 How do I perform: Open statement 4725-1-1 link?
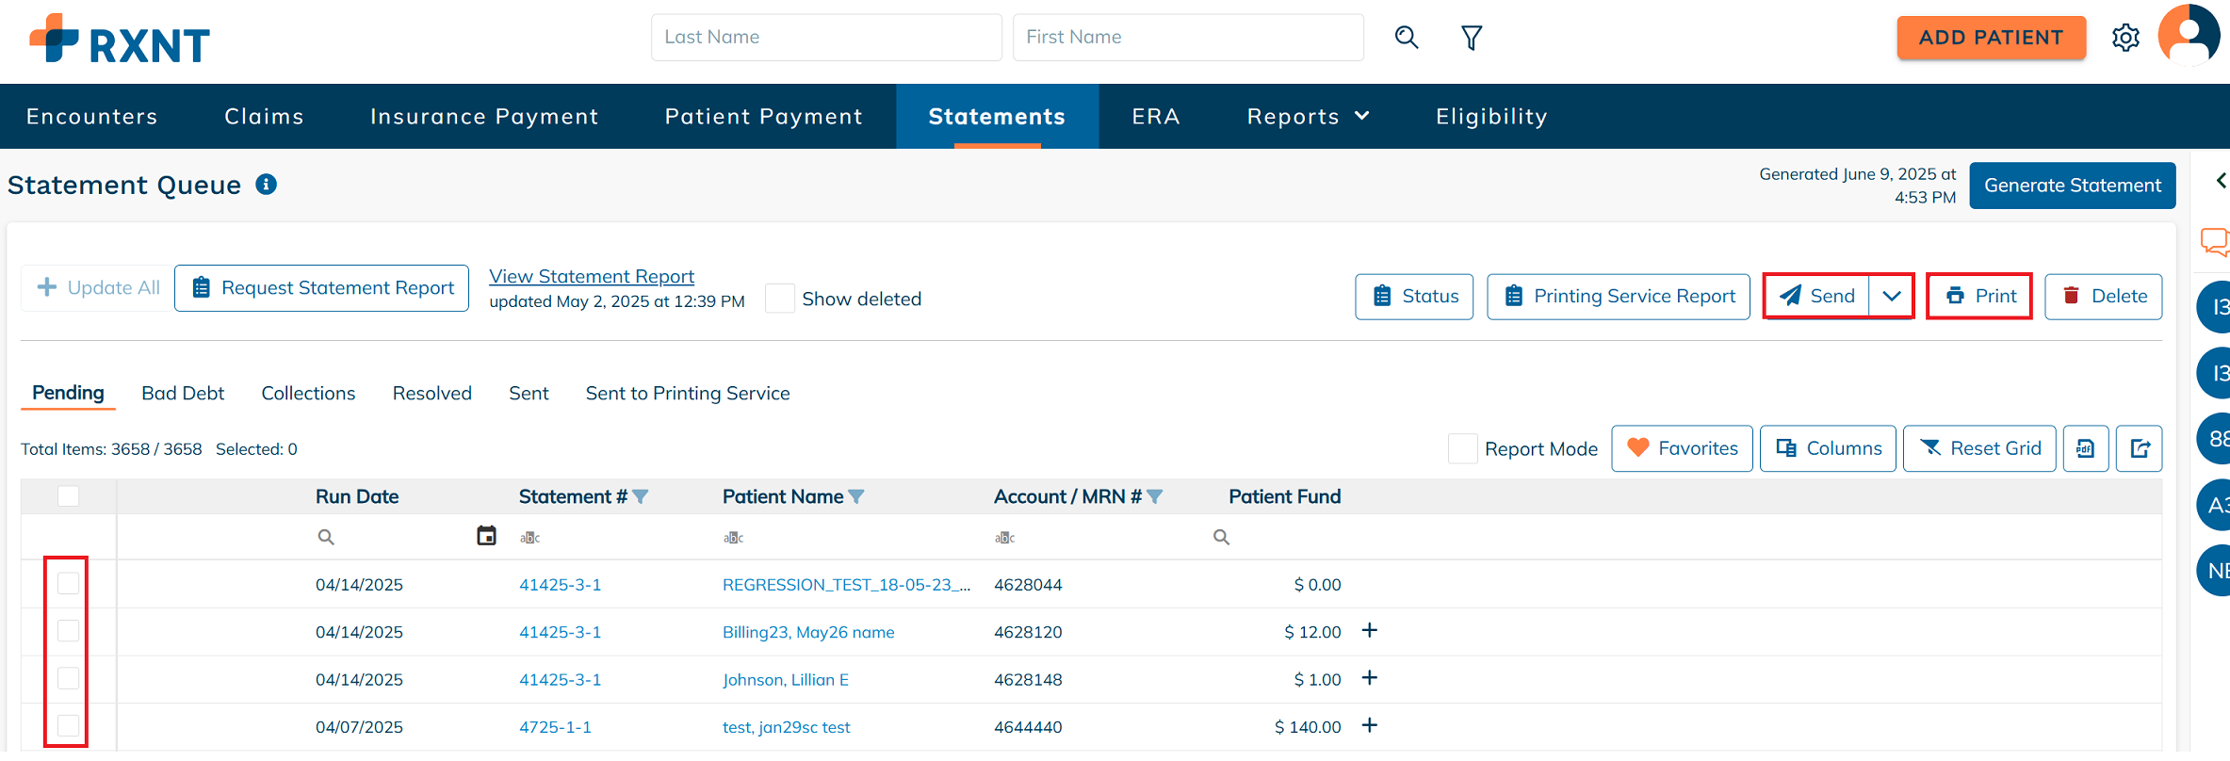(555, 727)
